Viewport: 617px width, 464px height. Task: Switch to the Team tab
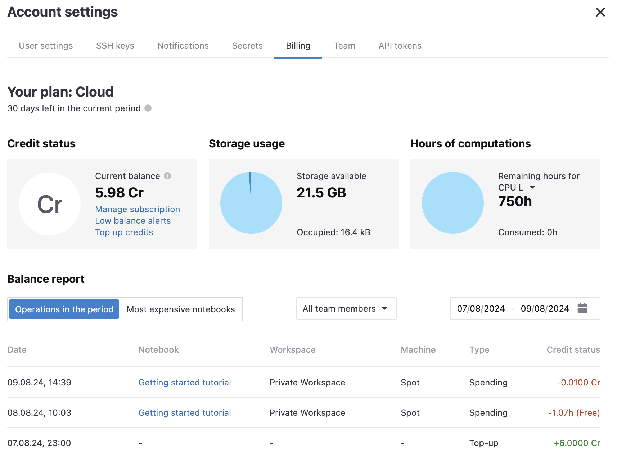click(344, 46)
